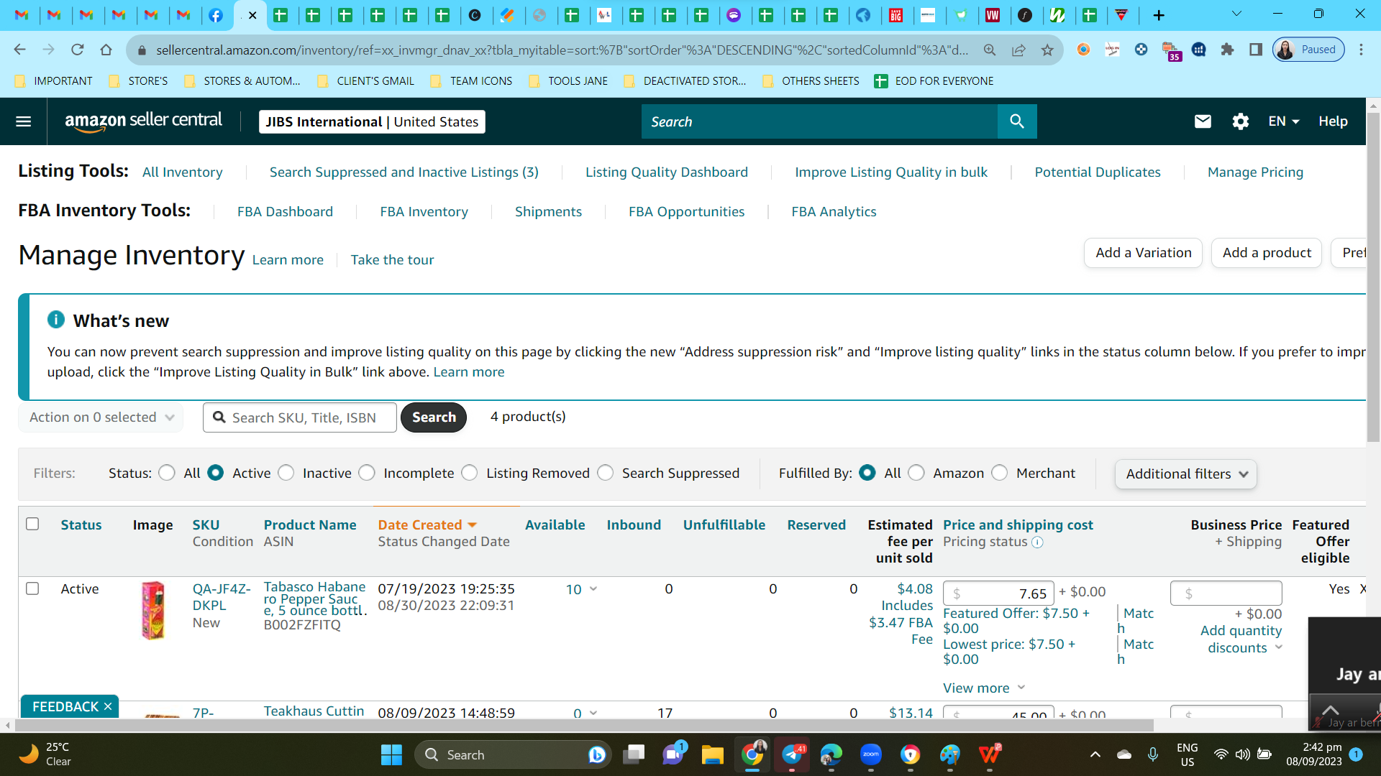
Task: Open the Take the tour link
Action: [392, 259]
